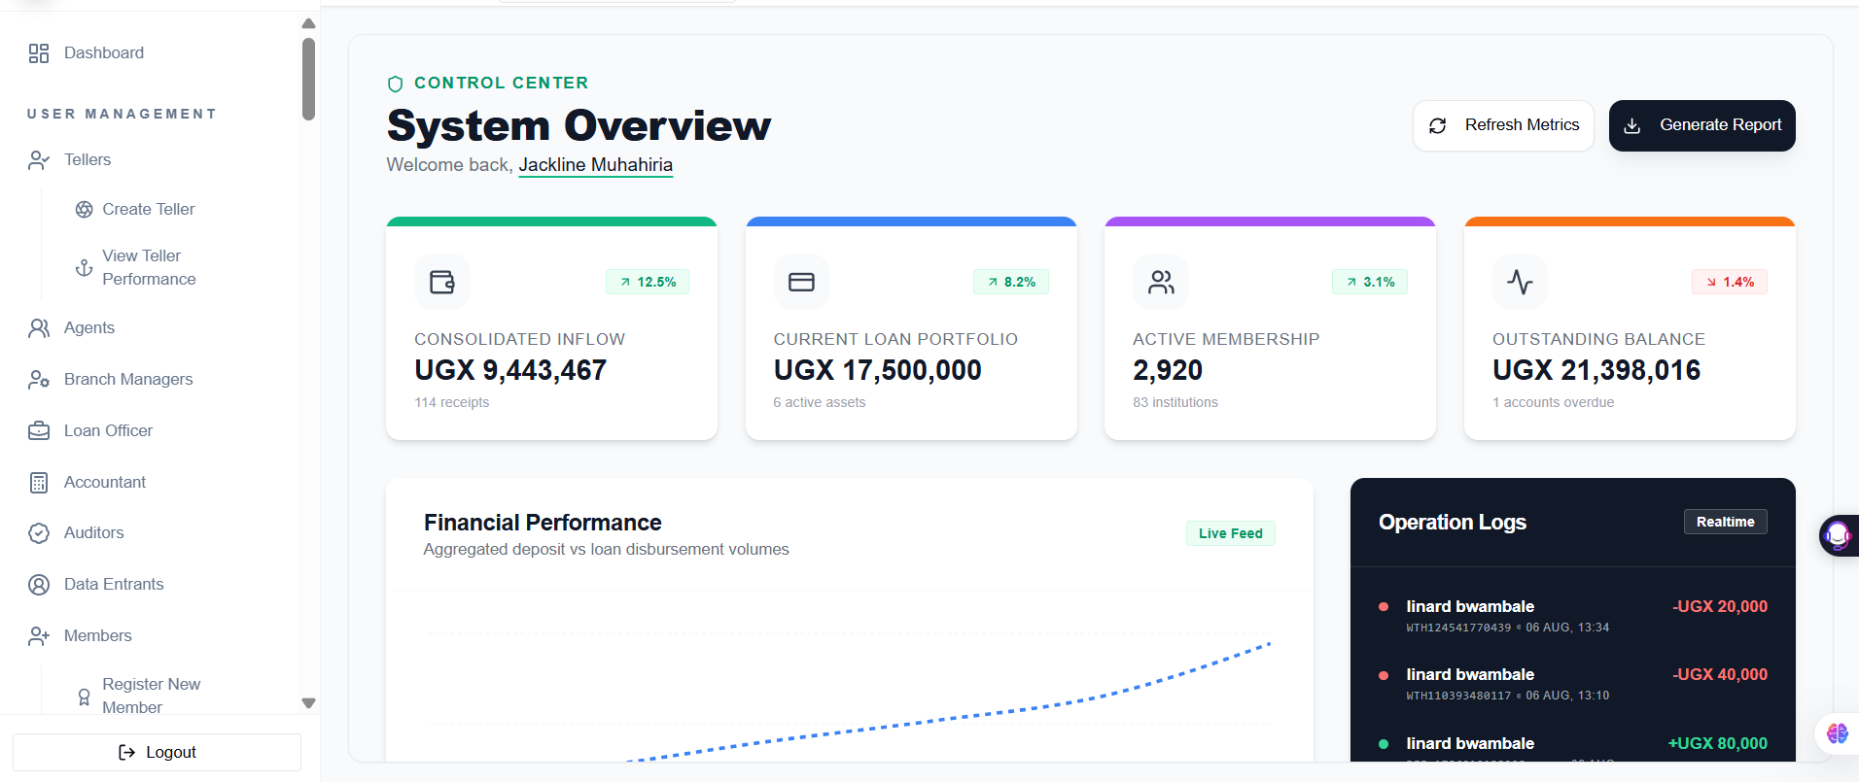
Task: Click the Accountant calculator icon
Action: 39,483
